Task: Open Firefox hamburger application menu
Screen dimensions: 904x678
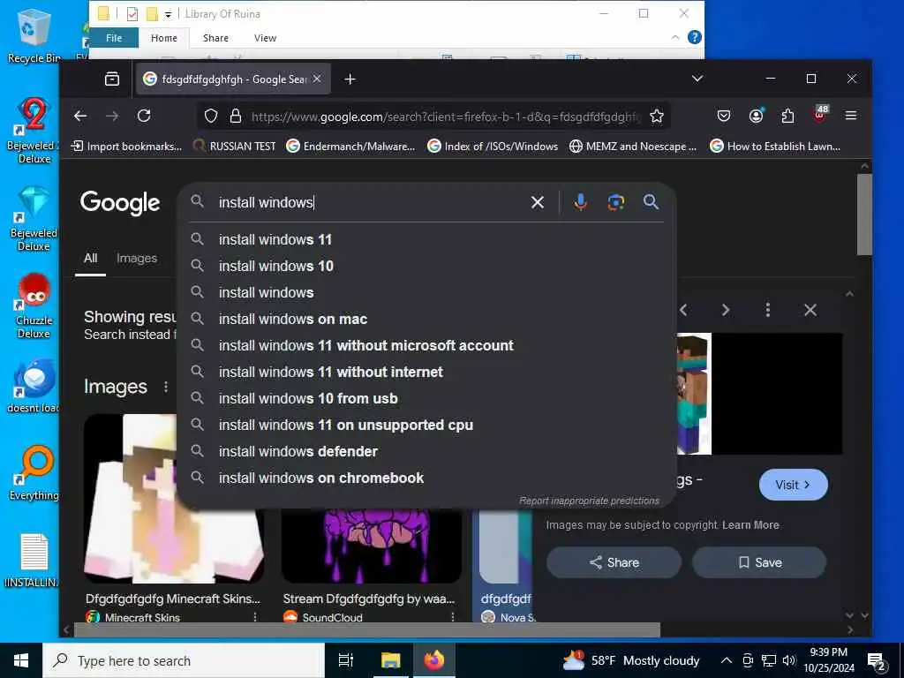Action: click(x=850, y=116)
